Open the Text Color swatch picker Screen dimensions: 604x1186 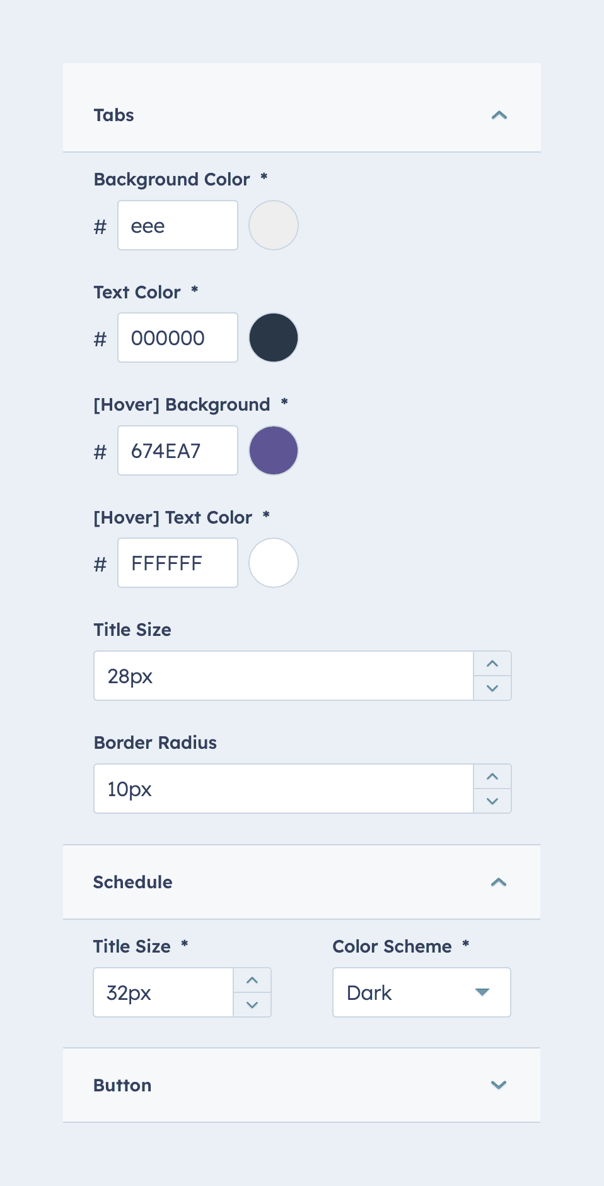tap(274, 338)
